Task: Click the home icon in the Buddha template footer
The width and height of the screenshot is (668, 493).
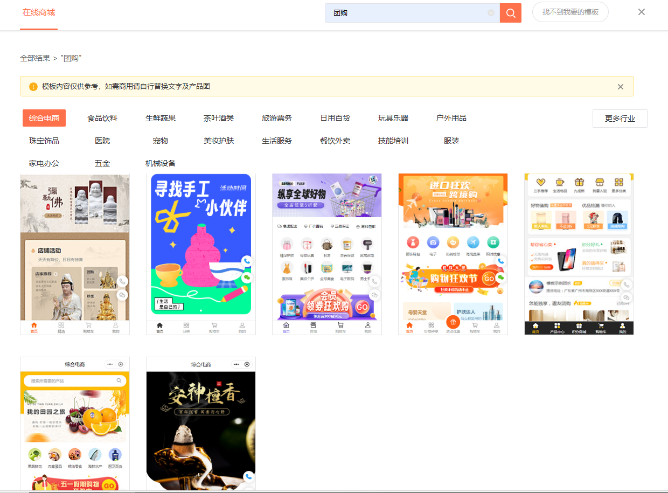Action: tap(34, 325)
